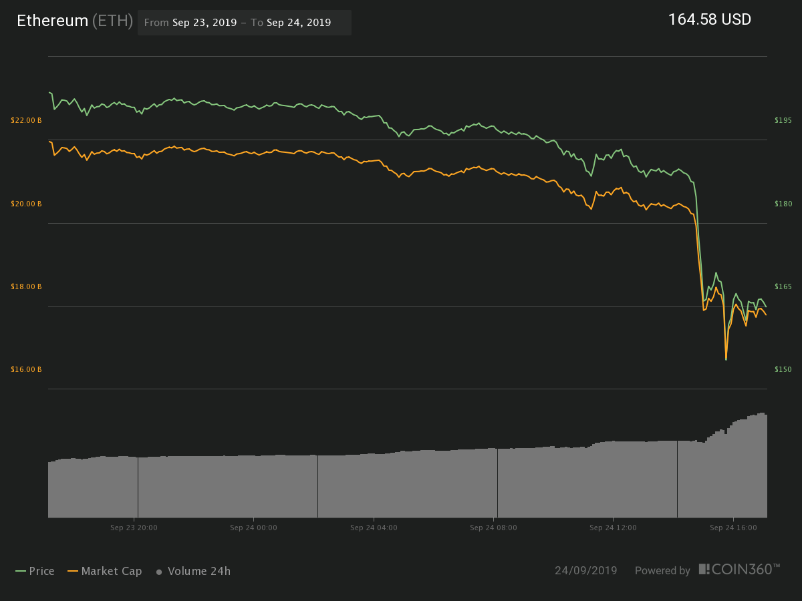802x601 pixels.
Task: Click the 24/09/2019 date stamp
Action: [x=586, y=571]
